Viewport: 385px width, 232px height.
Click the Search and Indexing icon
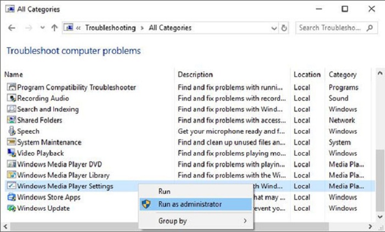click(x=12, y=109)
